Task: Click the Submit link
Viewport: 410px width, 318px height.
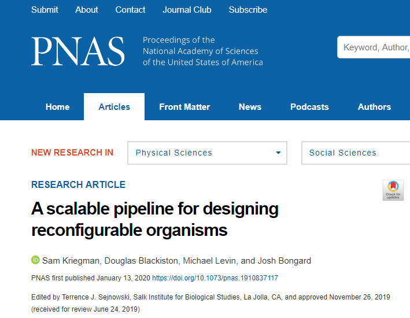Action: pyautogui.click(x=45, y=10)
